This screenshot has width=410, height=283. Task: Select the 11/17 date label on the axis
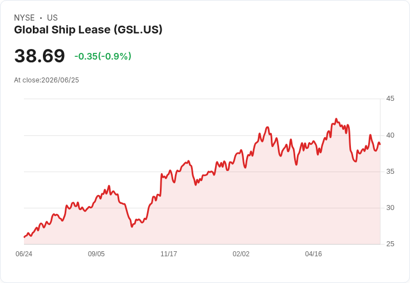point(169,254)
